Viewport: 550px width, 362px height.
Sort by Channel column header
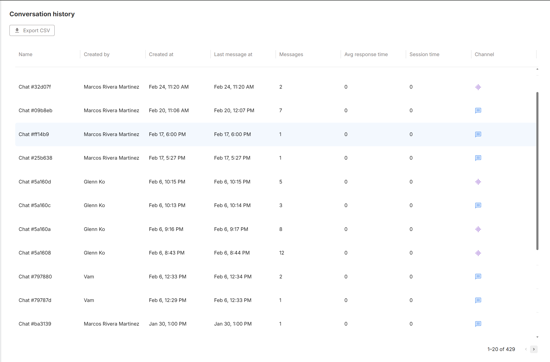(484, 54)
